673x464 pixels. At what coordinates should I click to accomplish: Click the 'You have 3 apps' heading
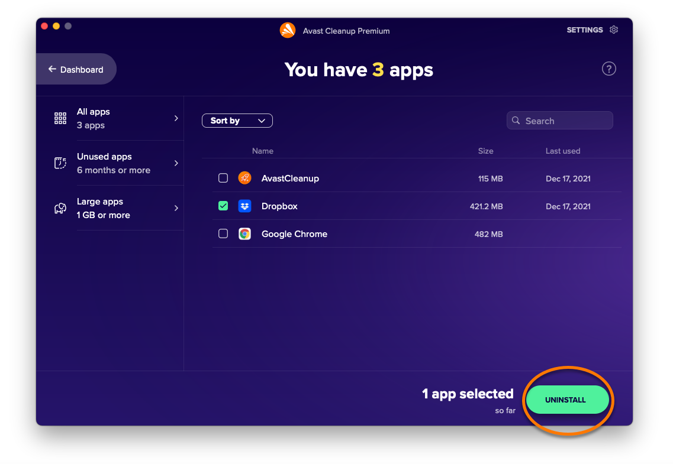pos(359,70)
